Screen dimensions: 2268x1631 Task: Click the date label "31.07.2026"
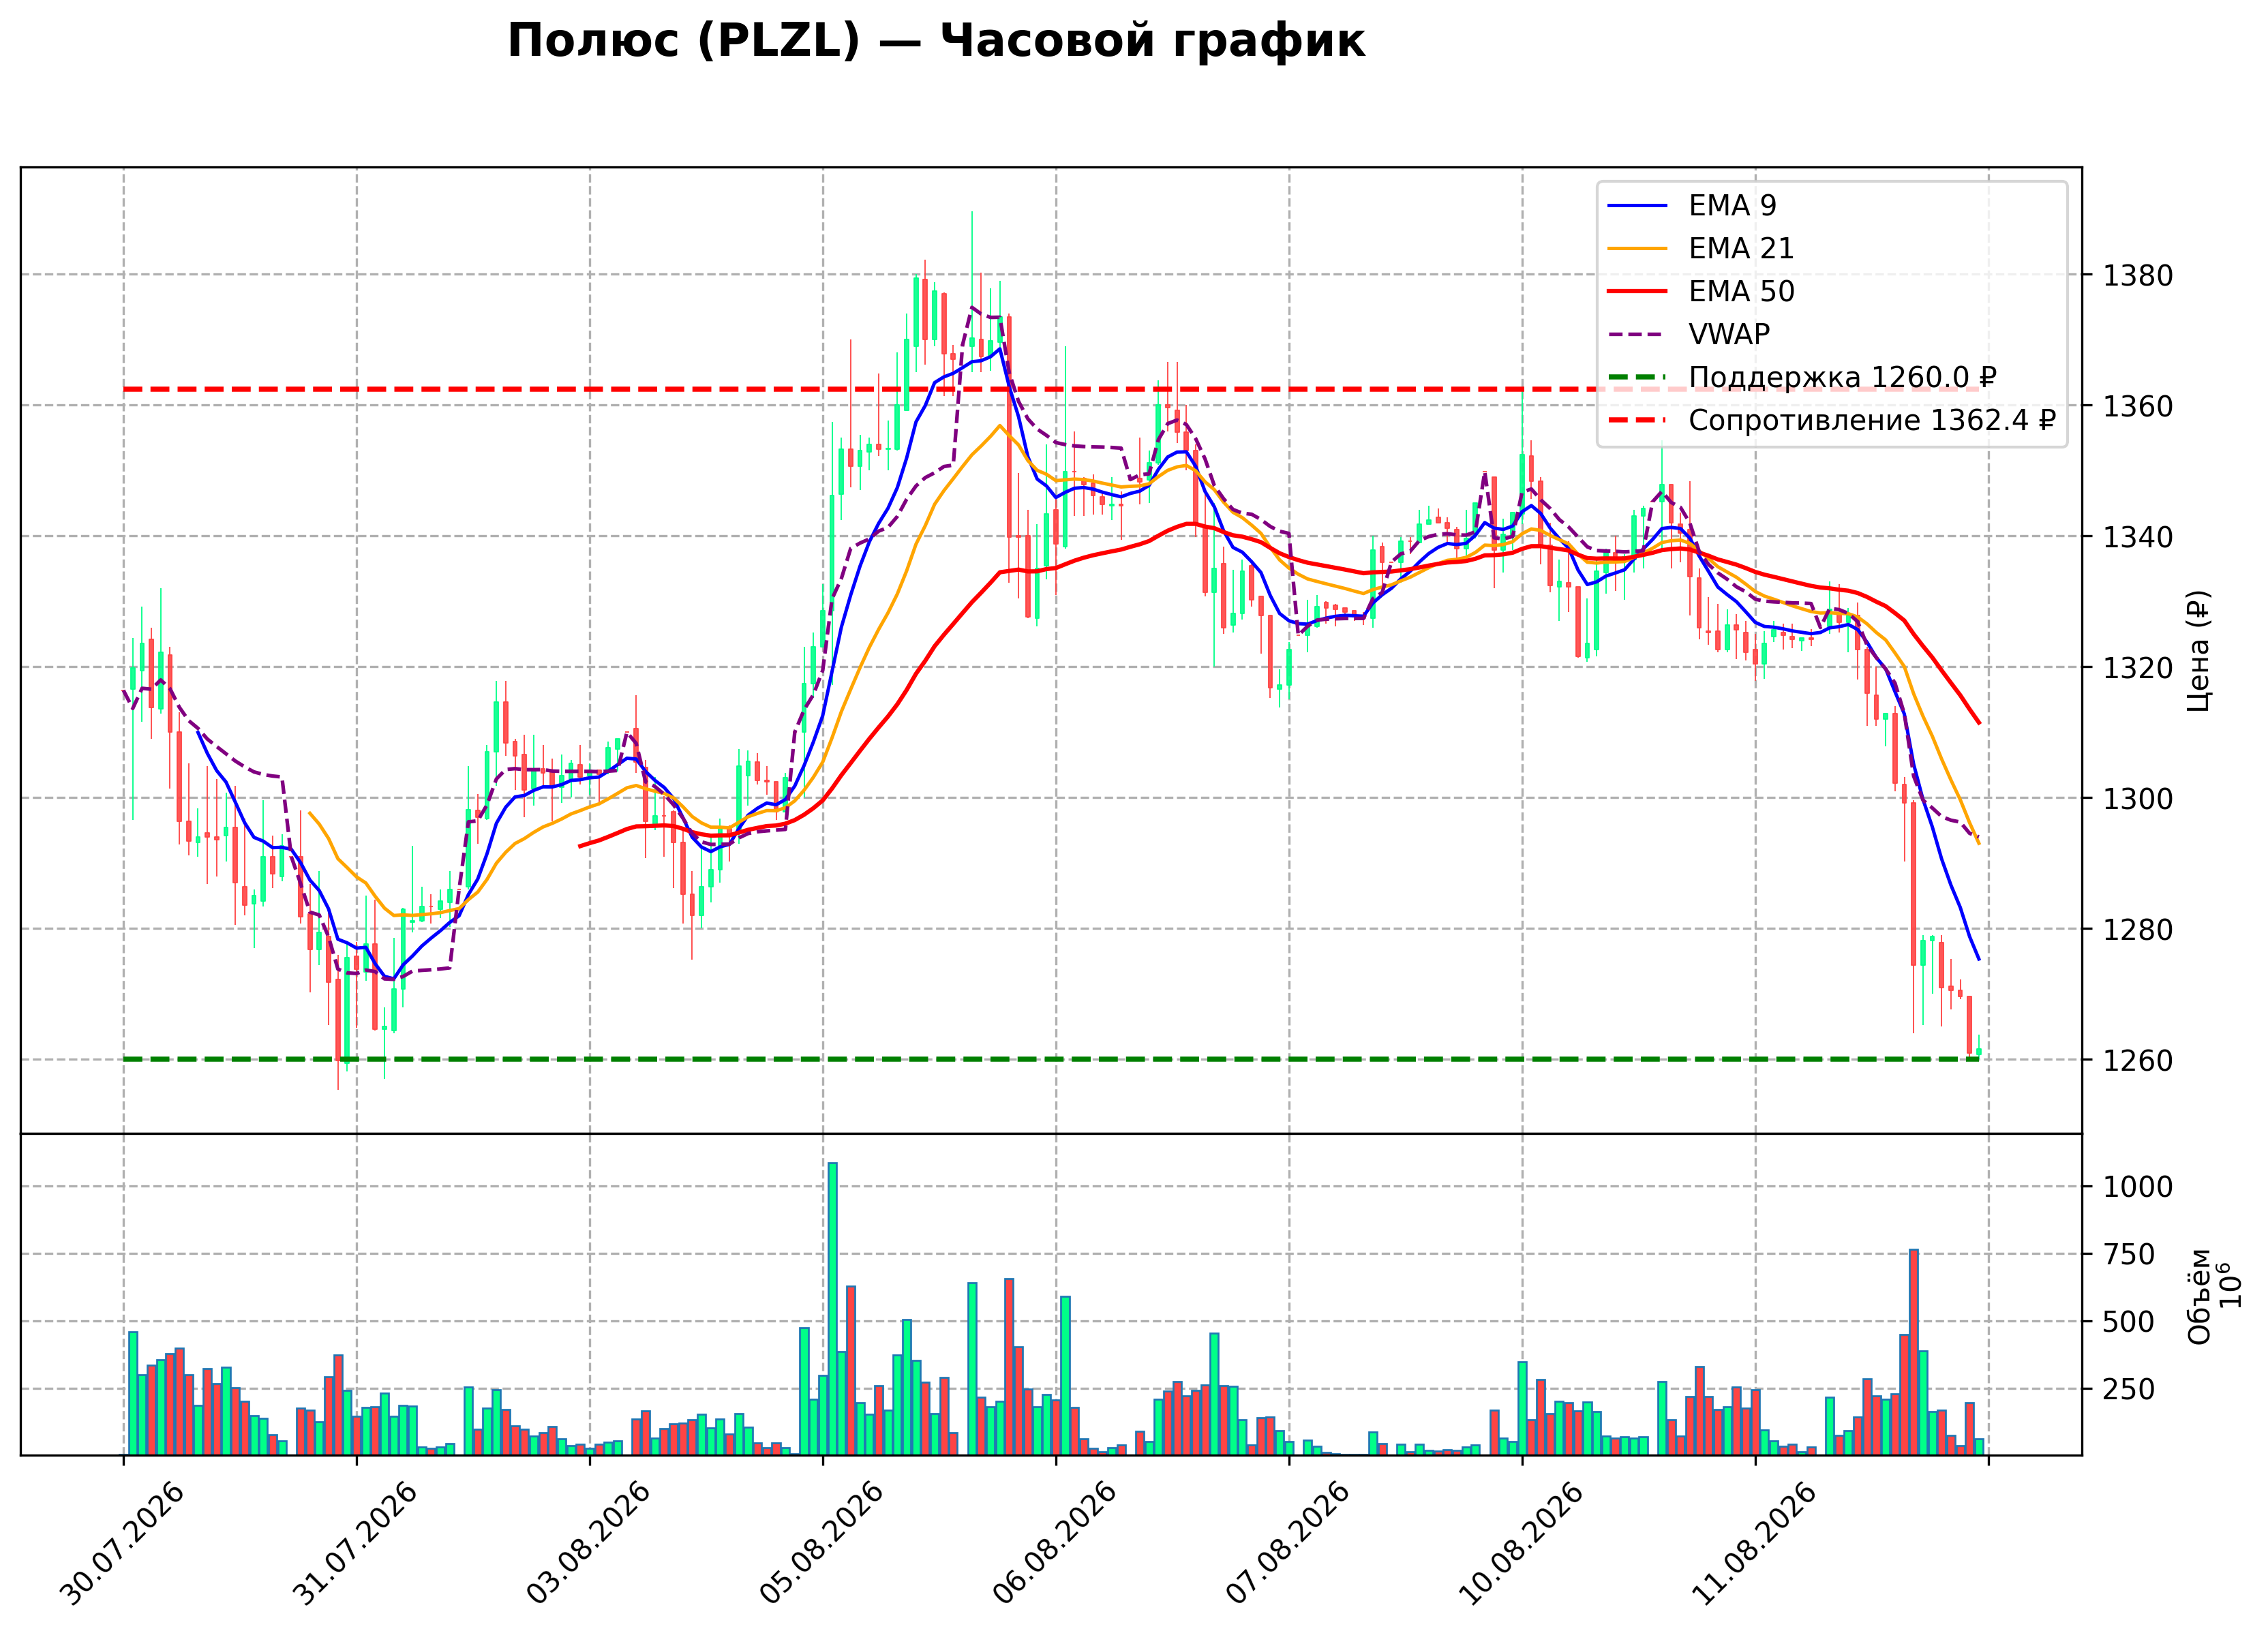point(357,1544)
